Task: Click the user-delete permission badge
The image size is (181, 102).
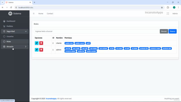Action: point(93,48)
